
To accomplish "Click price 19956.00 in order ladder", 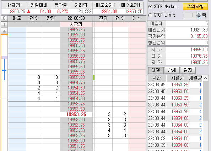I will pyautogui.click(x=76, y=56).
